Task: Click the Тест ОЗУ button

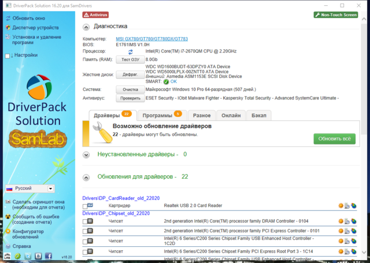Action: (x=129, y=60)
